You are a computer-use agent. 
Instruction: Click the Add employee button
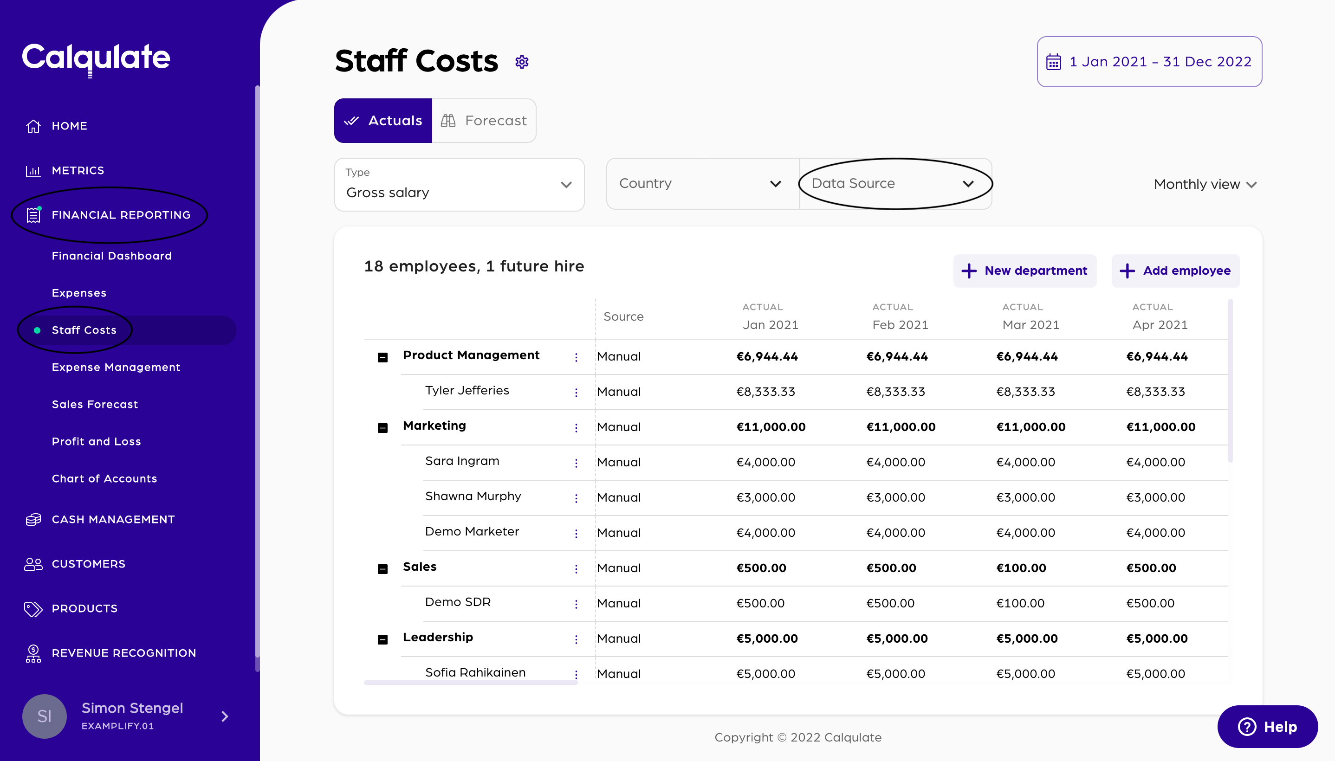point(1175,271)
